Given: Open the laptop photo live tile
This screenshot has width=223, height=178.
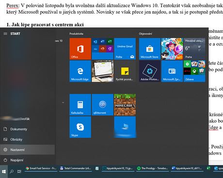Looking at the screenshot, I should click(x=103, y=71).
